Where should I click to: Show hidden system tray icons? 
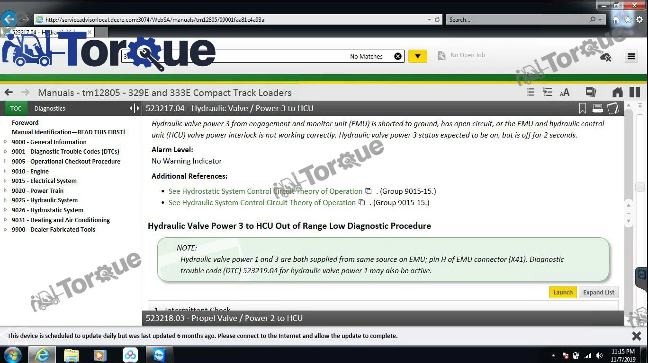click(553, 355)
